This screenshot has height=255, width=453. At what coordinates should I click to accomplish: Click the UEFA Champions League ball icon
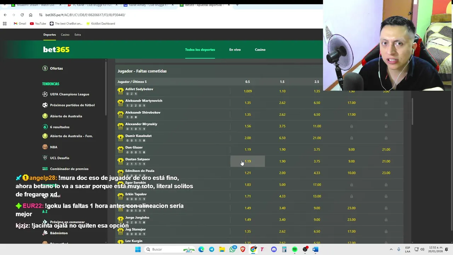45,94
